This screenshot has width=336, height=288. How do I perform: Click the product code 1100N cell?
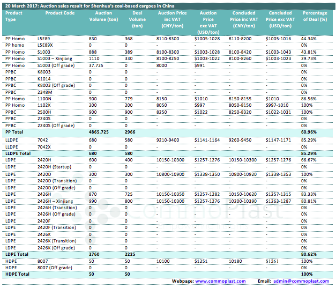[44, 99]
